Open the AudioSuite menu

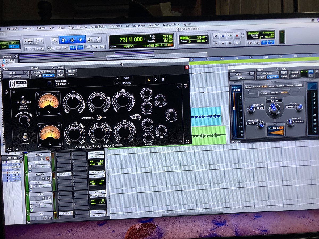coord(98,27)
